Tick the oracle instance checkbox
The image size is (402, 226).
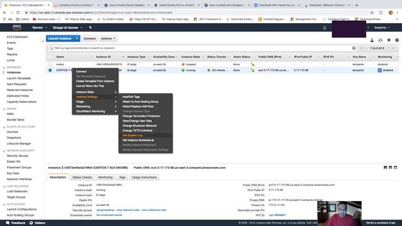(50, 64)
